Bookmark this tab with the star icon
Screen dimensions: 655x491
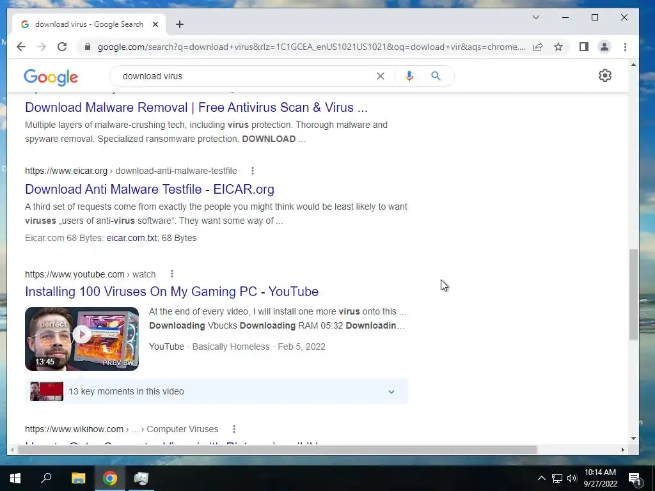pyautogui.click(x=558, y=47)
